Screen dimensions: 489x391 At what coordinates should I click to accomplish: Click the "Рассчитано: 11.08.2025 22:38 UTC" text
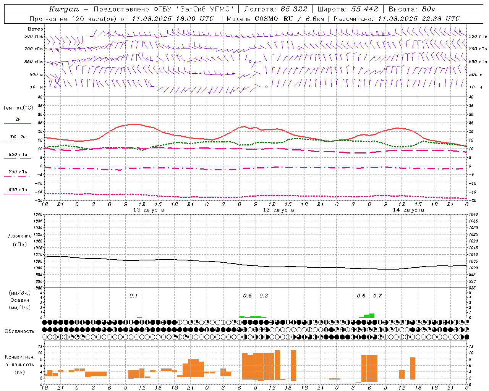[x=397, y=19]
